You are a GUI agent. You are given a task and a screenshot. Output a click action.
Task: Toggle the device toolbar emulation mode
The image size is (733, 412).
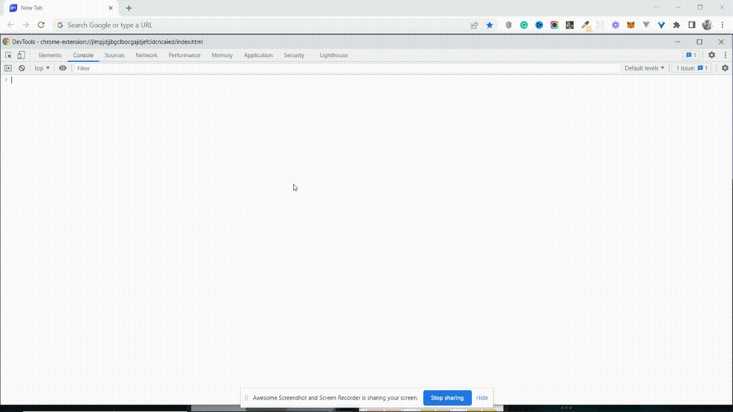pos(21,55)
